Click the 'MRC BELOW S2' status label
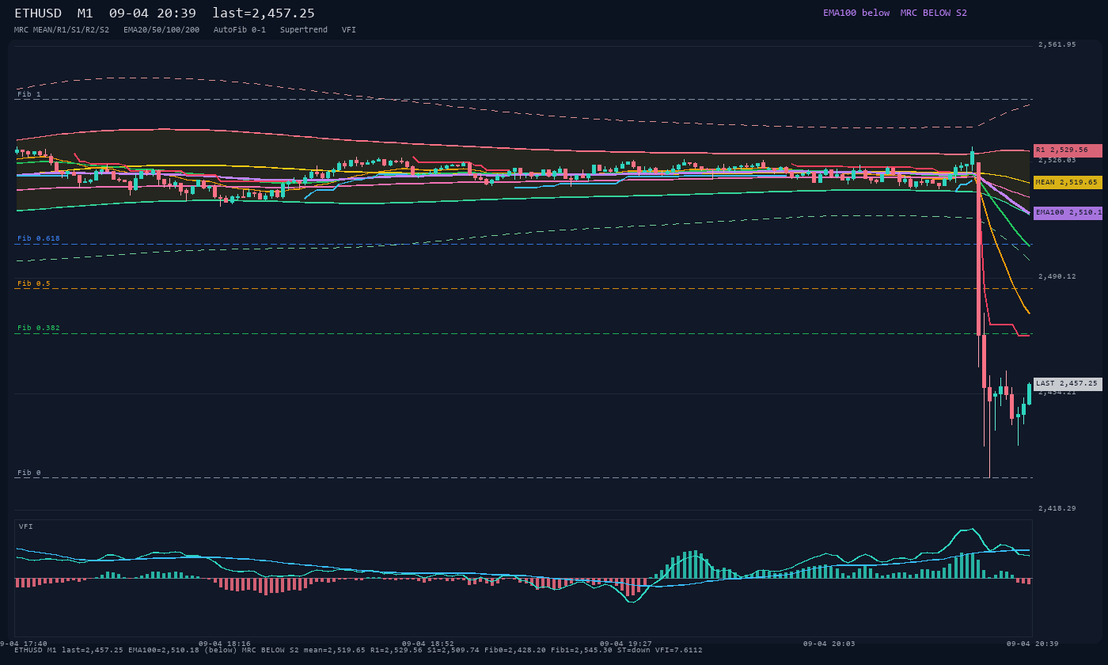Screen dimensions: 1108x665 (934, 13)
